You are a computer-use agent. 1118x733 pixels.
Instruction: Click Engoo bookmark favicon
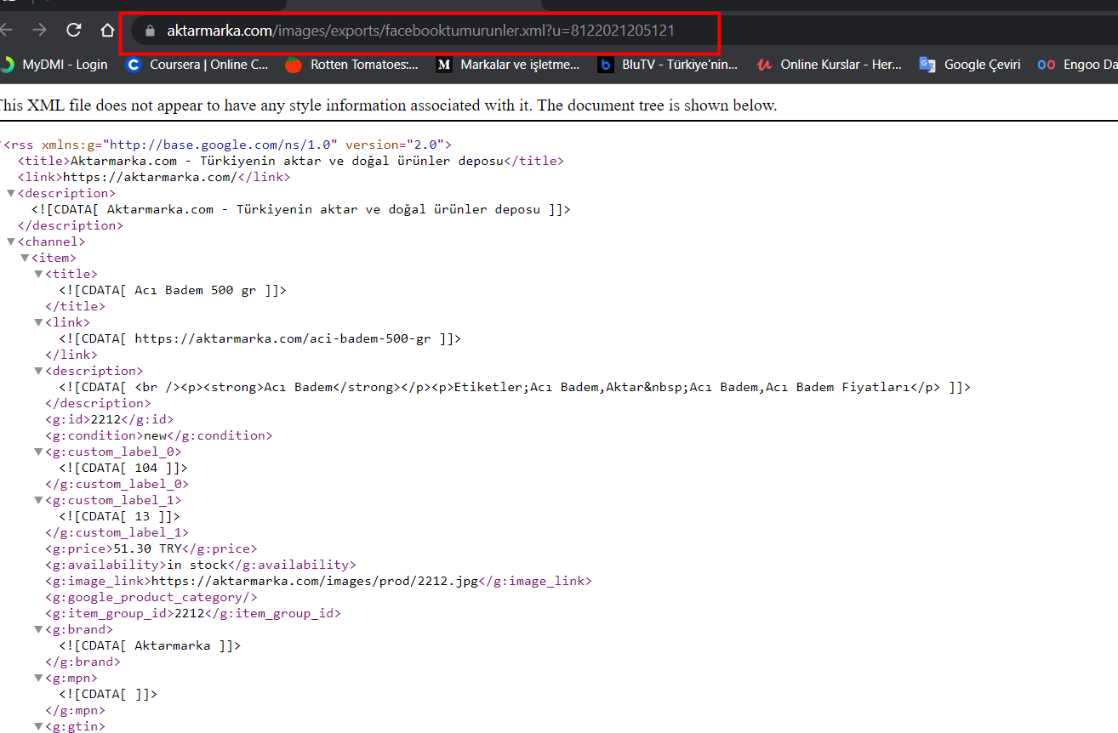click(x=1047, y=65)
